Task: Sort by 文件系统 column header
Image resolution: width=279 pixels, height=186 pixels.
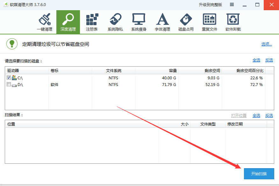Action: click(x=113, y=71)
